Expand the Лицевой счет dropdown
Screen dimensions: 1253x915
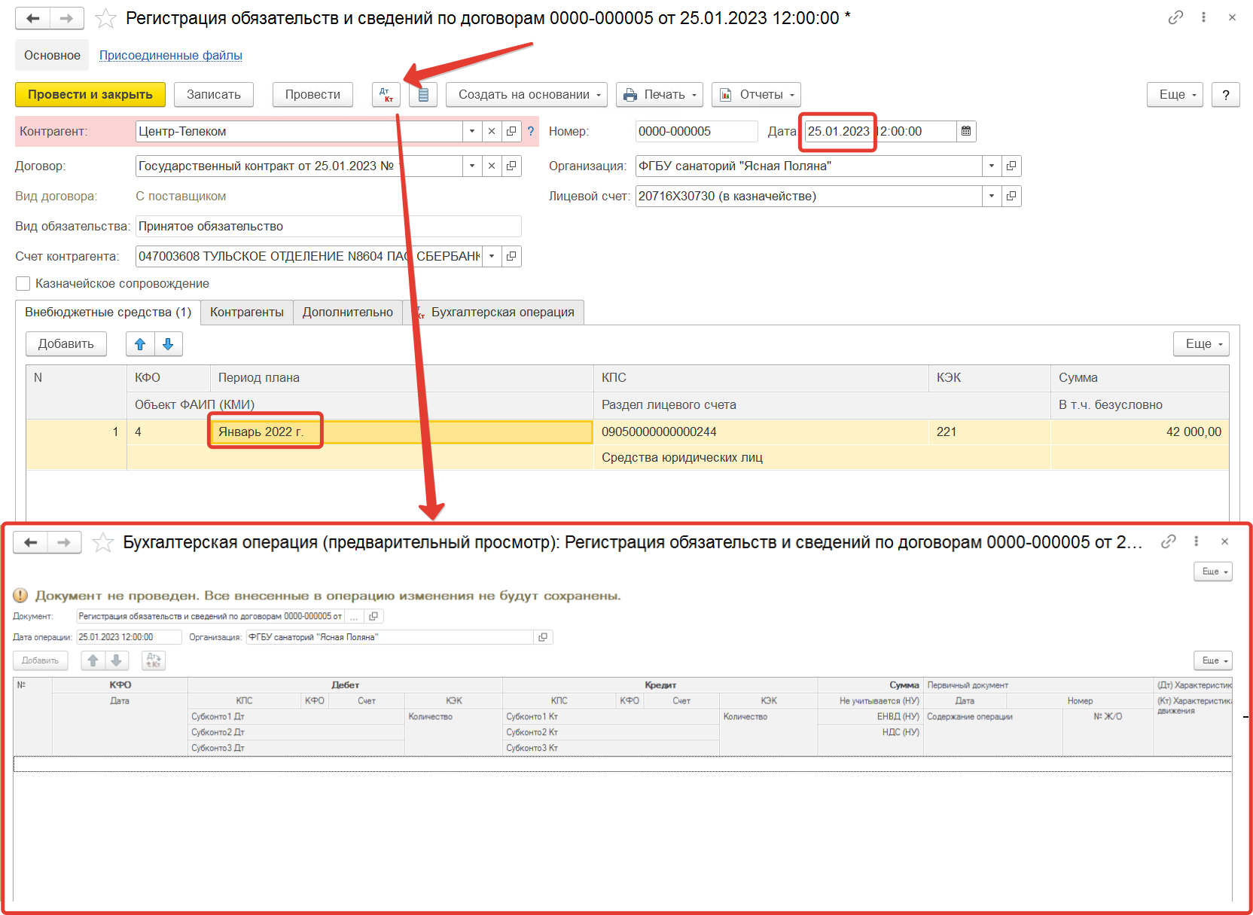[992, 196]
